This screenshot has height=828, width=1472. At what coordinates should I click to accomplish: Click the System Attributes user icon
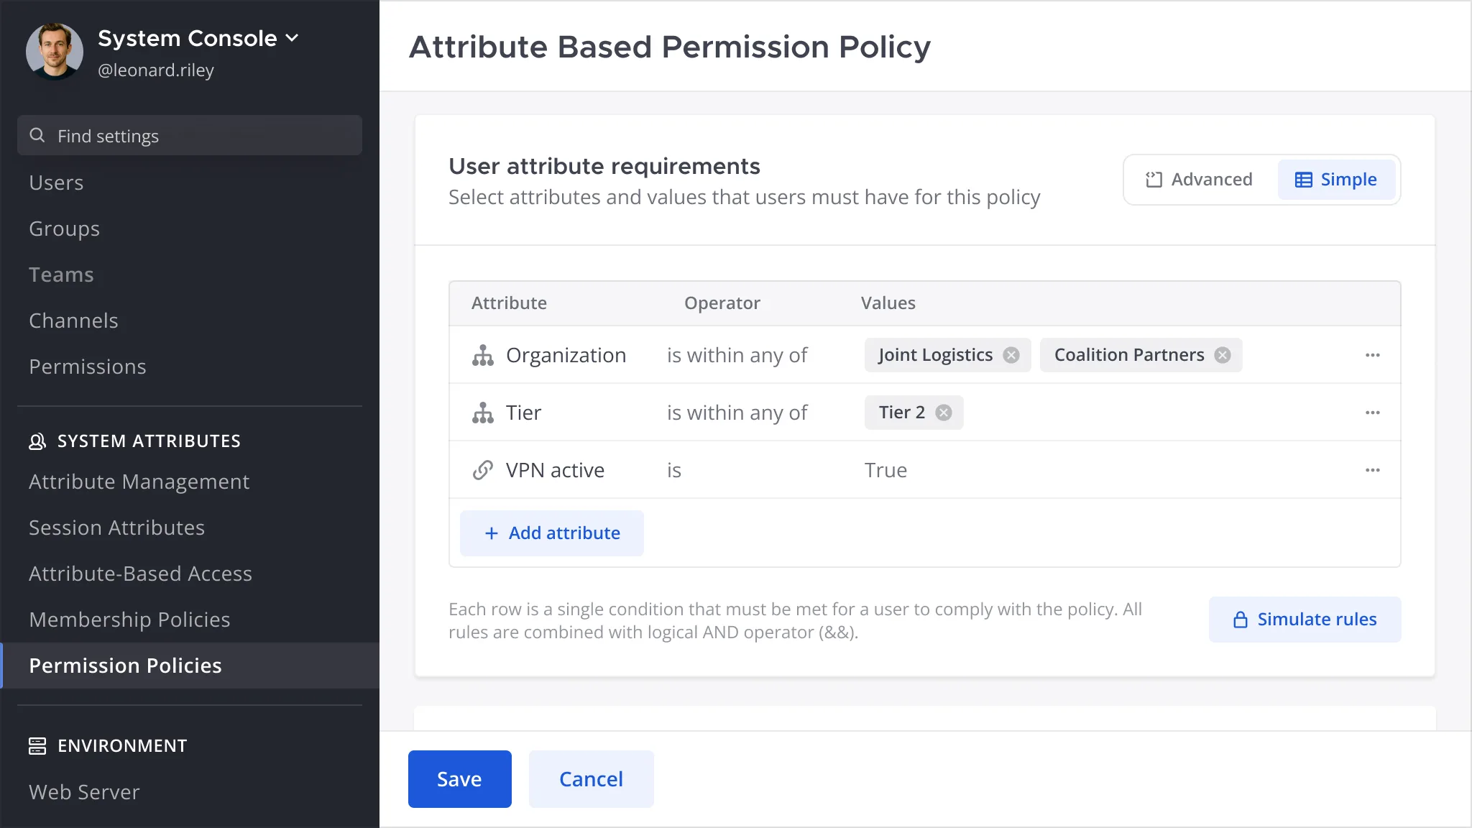click(37, 441)
